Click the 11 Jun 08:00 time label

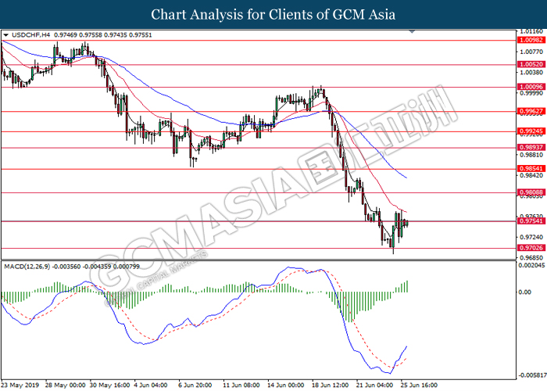pyautogui.click(x=241, y=385)
